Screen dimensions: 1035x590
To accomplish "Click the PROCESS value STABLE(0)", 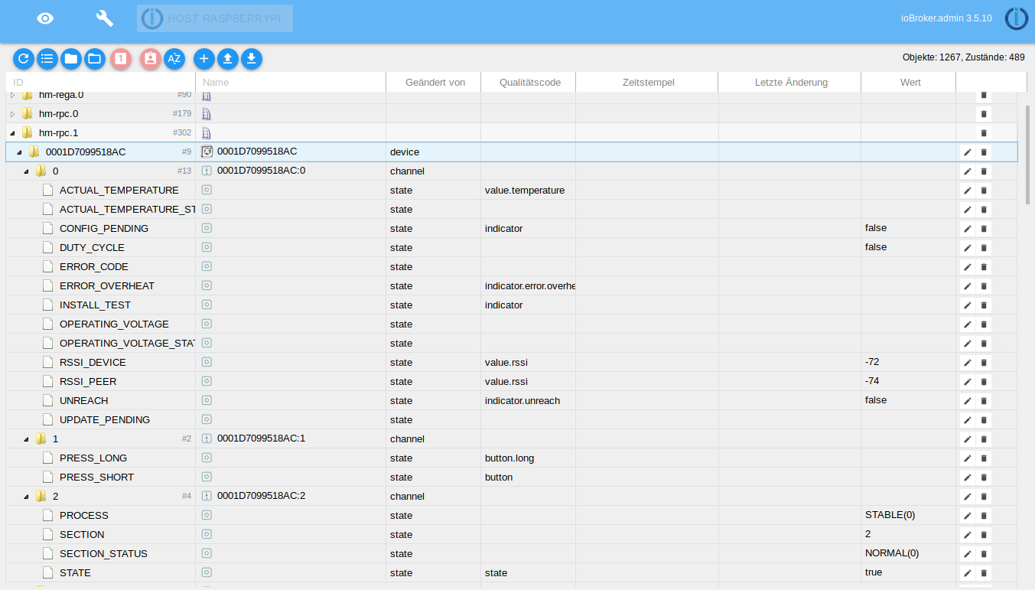I will tap(890, 515).
